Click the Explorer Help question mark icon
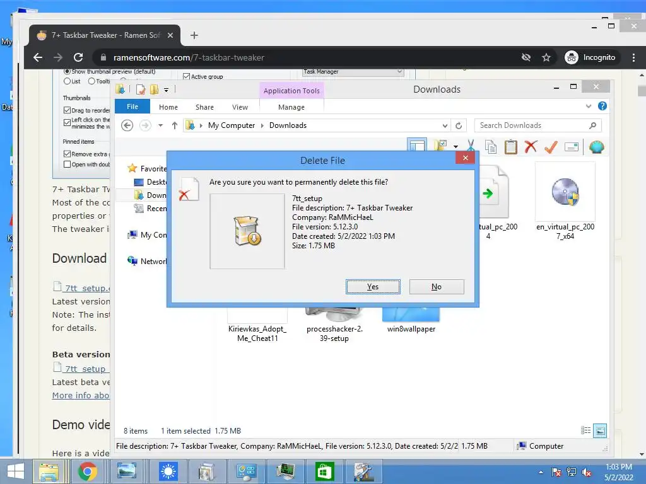Image resolution: width=646 pixels, height=484 pixels. (x=602, y=106)
